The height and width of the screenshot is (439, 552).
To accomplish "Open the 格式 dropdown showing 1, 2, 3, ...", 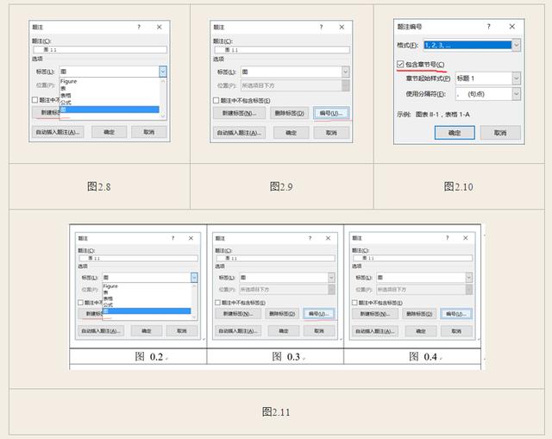I will click(516, 45).
